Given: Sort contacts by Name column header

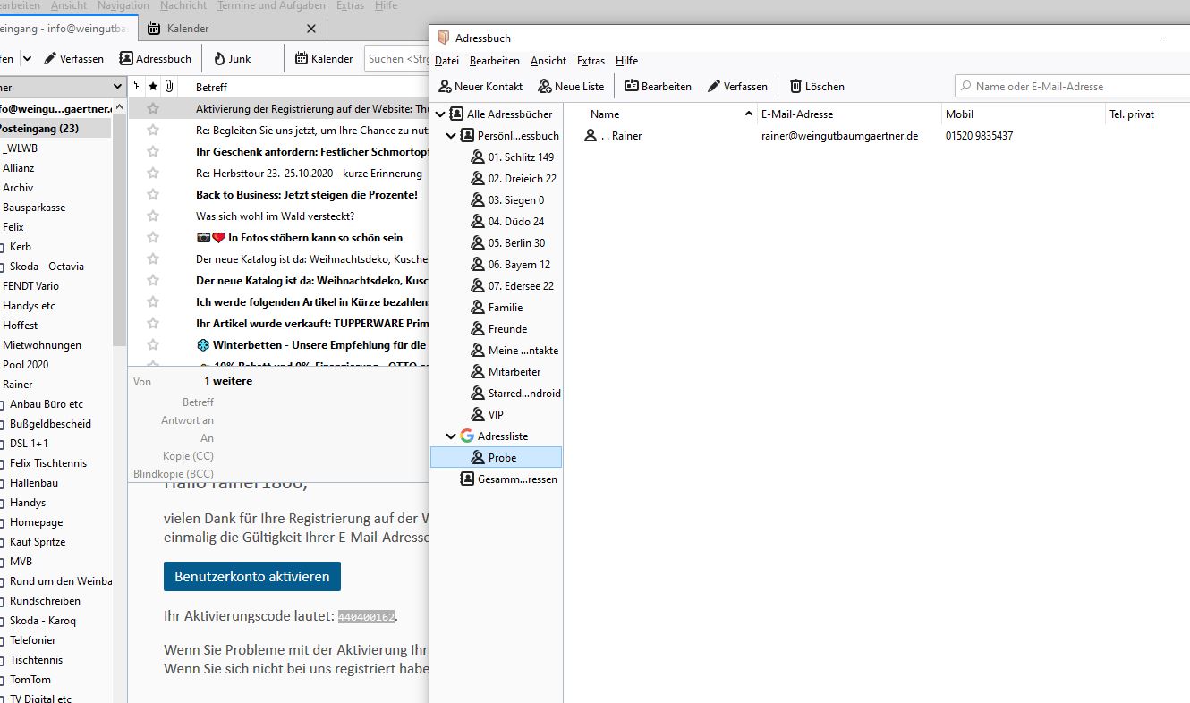Looking at the screenshot, I should 662,114.
